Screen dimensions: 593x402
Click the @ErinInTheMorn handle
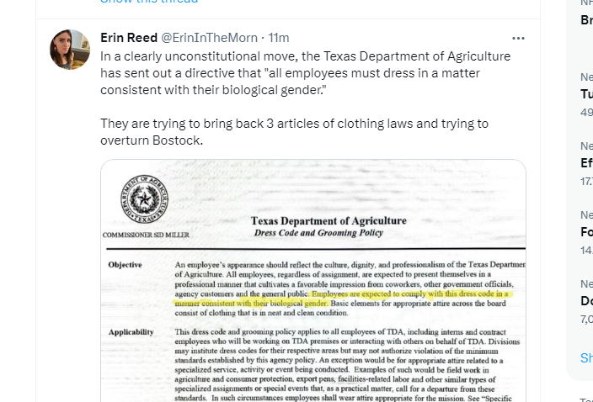coord(208,38)
